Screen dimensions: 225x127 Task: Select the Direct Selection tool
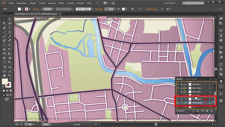coord(10,19)
